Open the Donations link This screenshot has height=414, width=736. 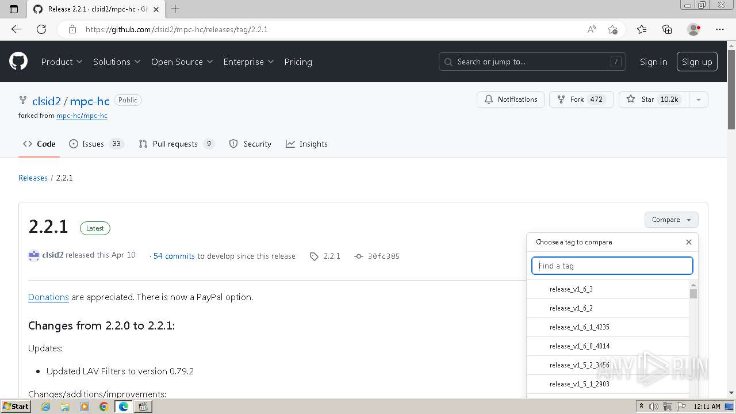[x=48, y=297]
